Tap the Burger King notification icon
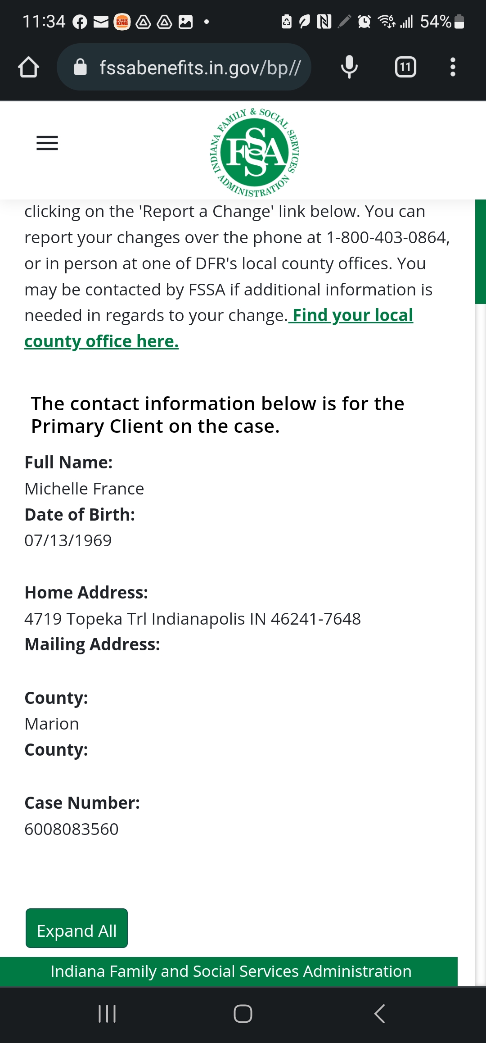This screenshot has width=486, height=1043. coord(122,22)
